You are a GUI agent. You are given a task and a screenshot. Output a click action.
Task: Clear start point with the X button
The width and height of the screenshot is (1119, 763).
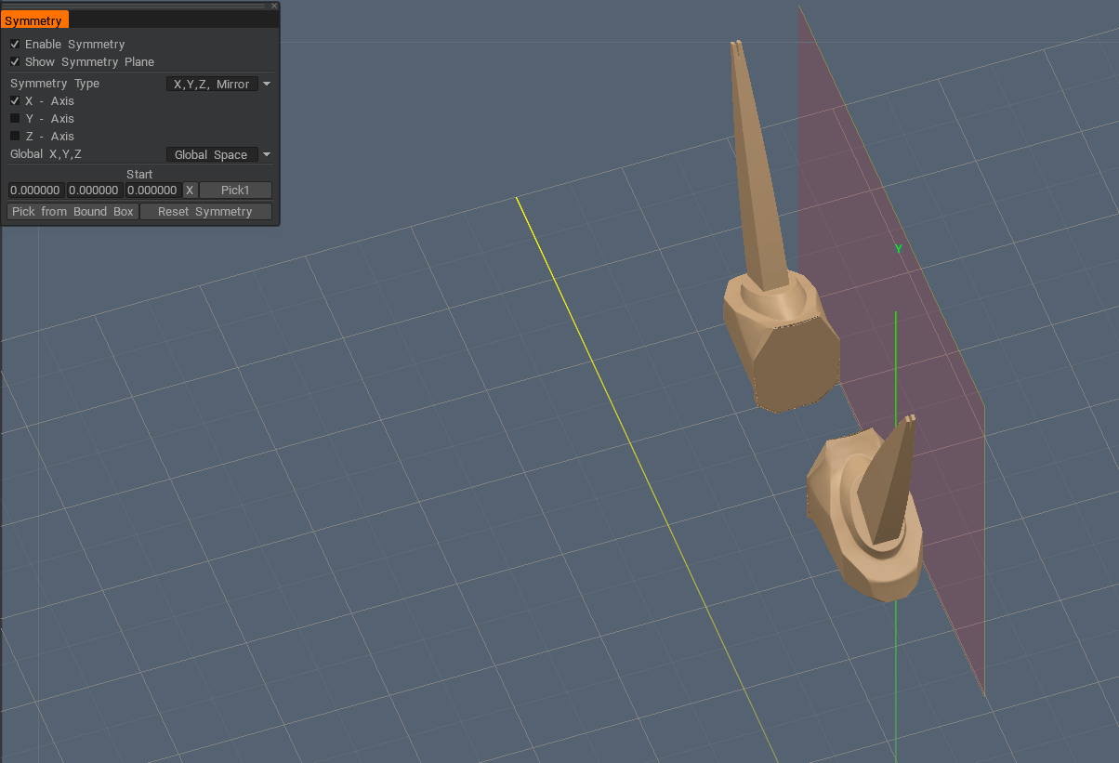[190, 191]
